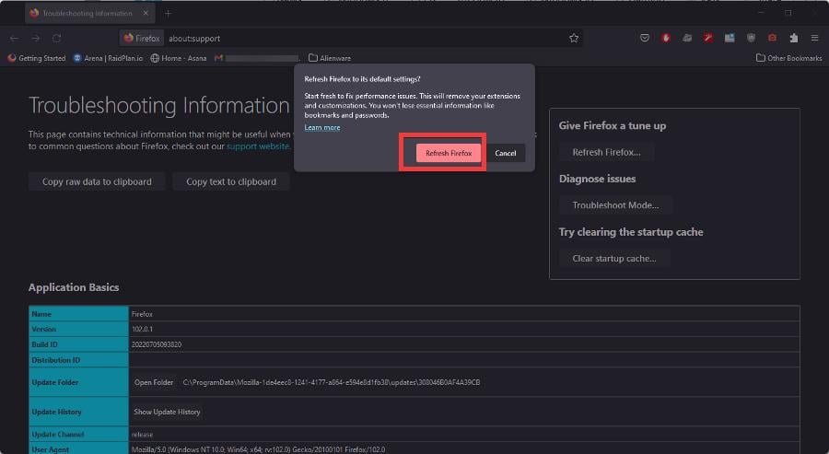Image resolution: width=829 pixels, height=454 pixels.
Task: Select the Build ID value 20220705093820
Action: pos(157,344)
